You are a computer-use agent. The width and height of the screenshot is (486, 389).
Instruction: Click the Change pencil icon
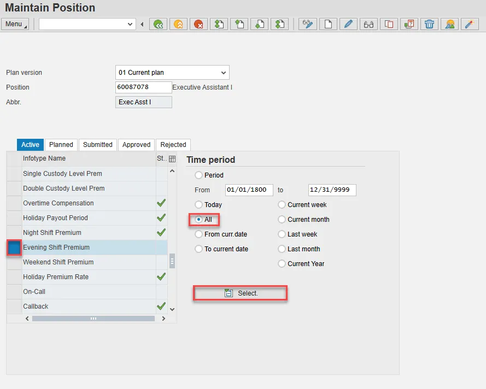[x=348, y=24]
